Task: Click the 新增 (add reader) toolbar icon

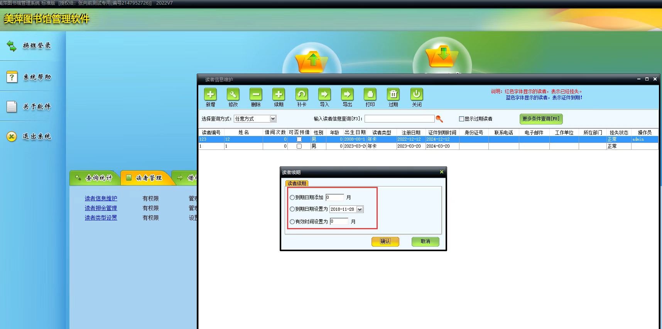Action: click(x=210, y=95)
